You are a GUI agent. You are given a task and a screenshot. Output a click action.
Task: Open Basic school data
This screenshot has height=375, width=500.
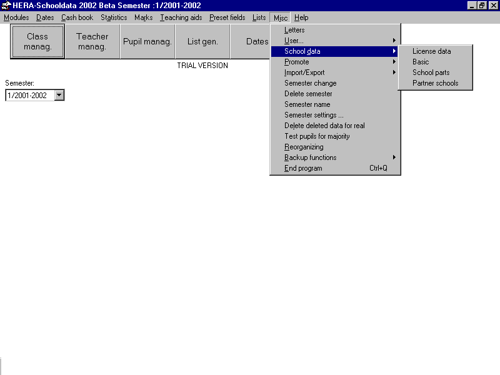[435, 62]
